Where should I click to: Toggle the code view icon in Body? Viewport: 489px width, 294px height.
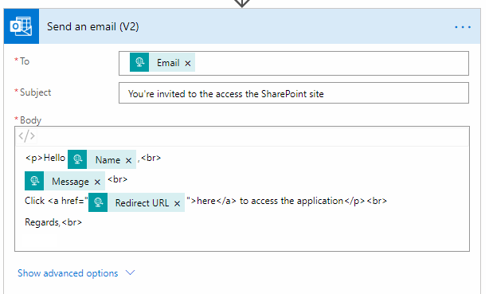click(x=26, y=135)
